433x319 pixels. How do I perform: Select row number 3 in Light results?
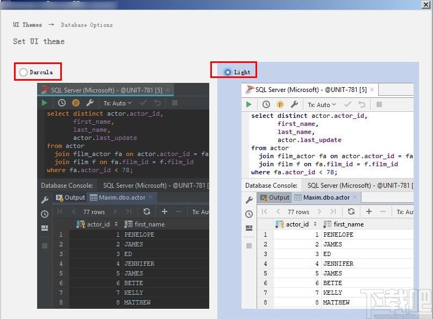(x=265, y=254)
